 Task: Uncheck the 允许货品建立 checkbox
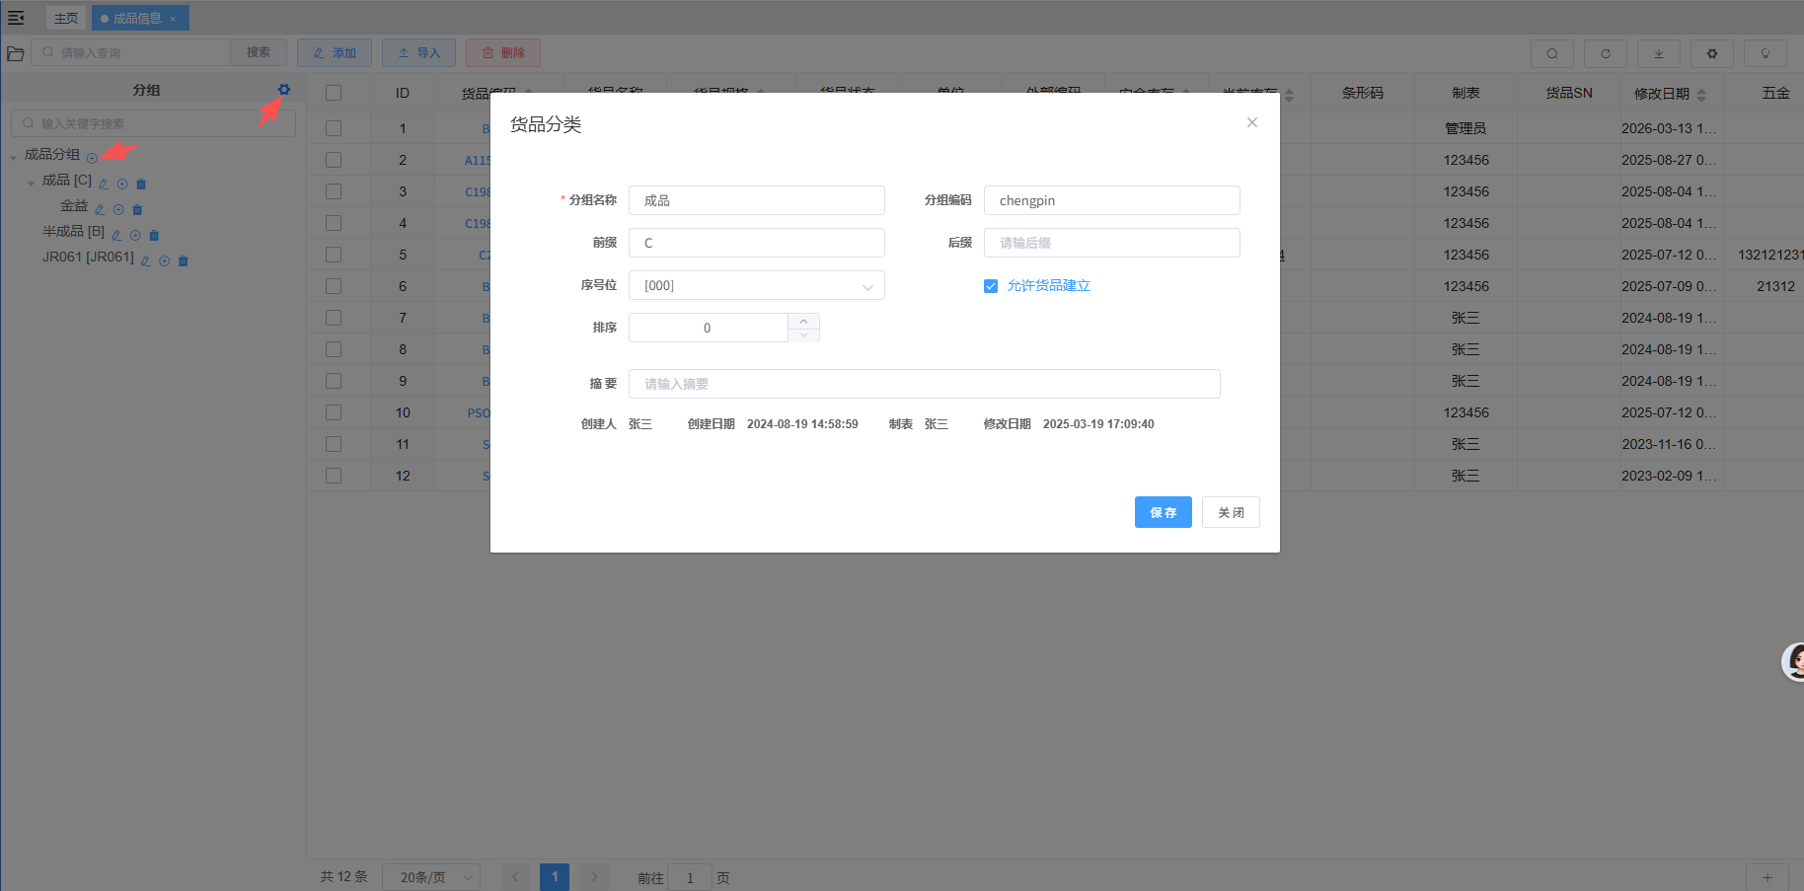click(x=991, y=286)
